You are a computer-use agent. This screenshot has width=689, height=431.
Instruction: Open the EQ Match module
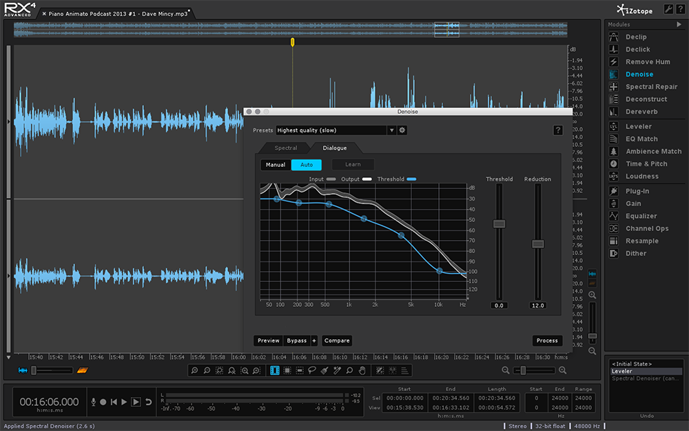(x=641, y=139)
